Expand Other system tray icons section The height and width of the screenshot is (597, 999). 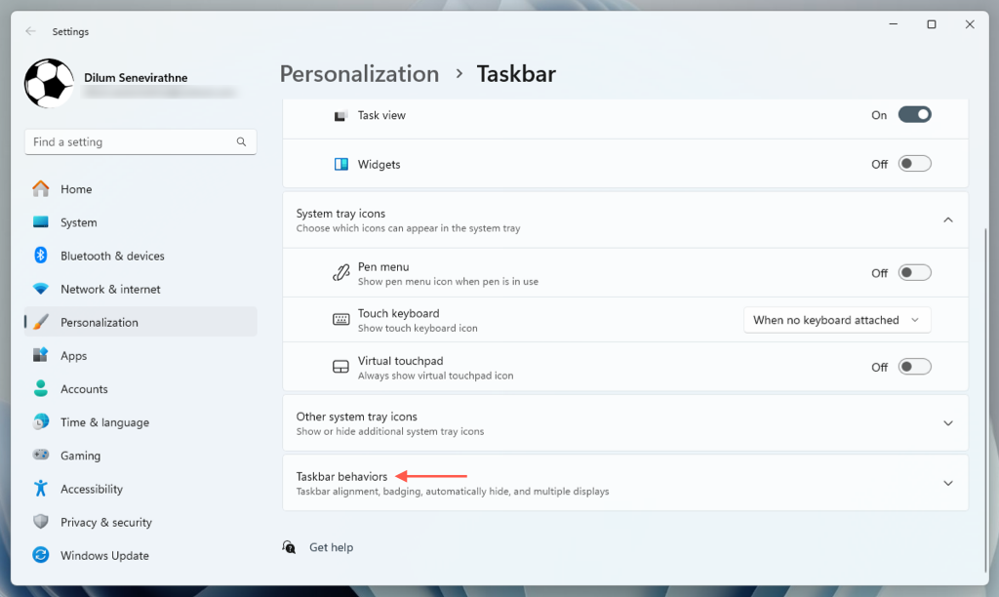pos(947,423)
